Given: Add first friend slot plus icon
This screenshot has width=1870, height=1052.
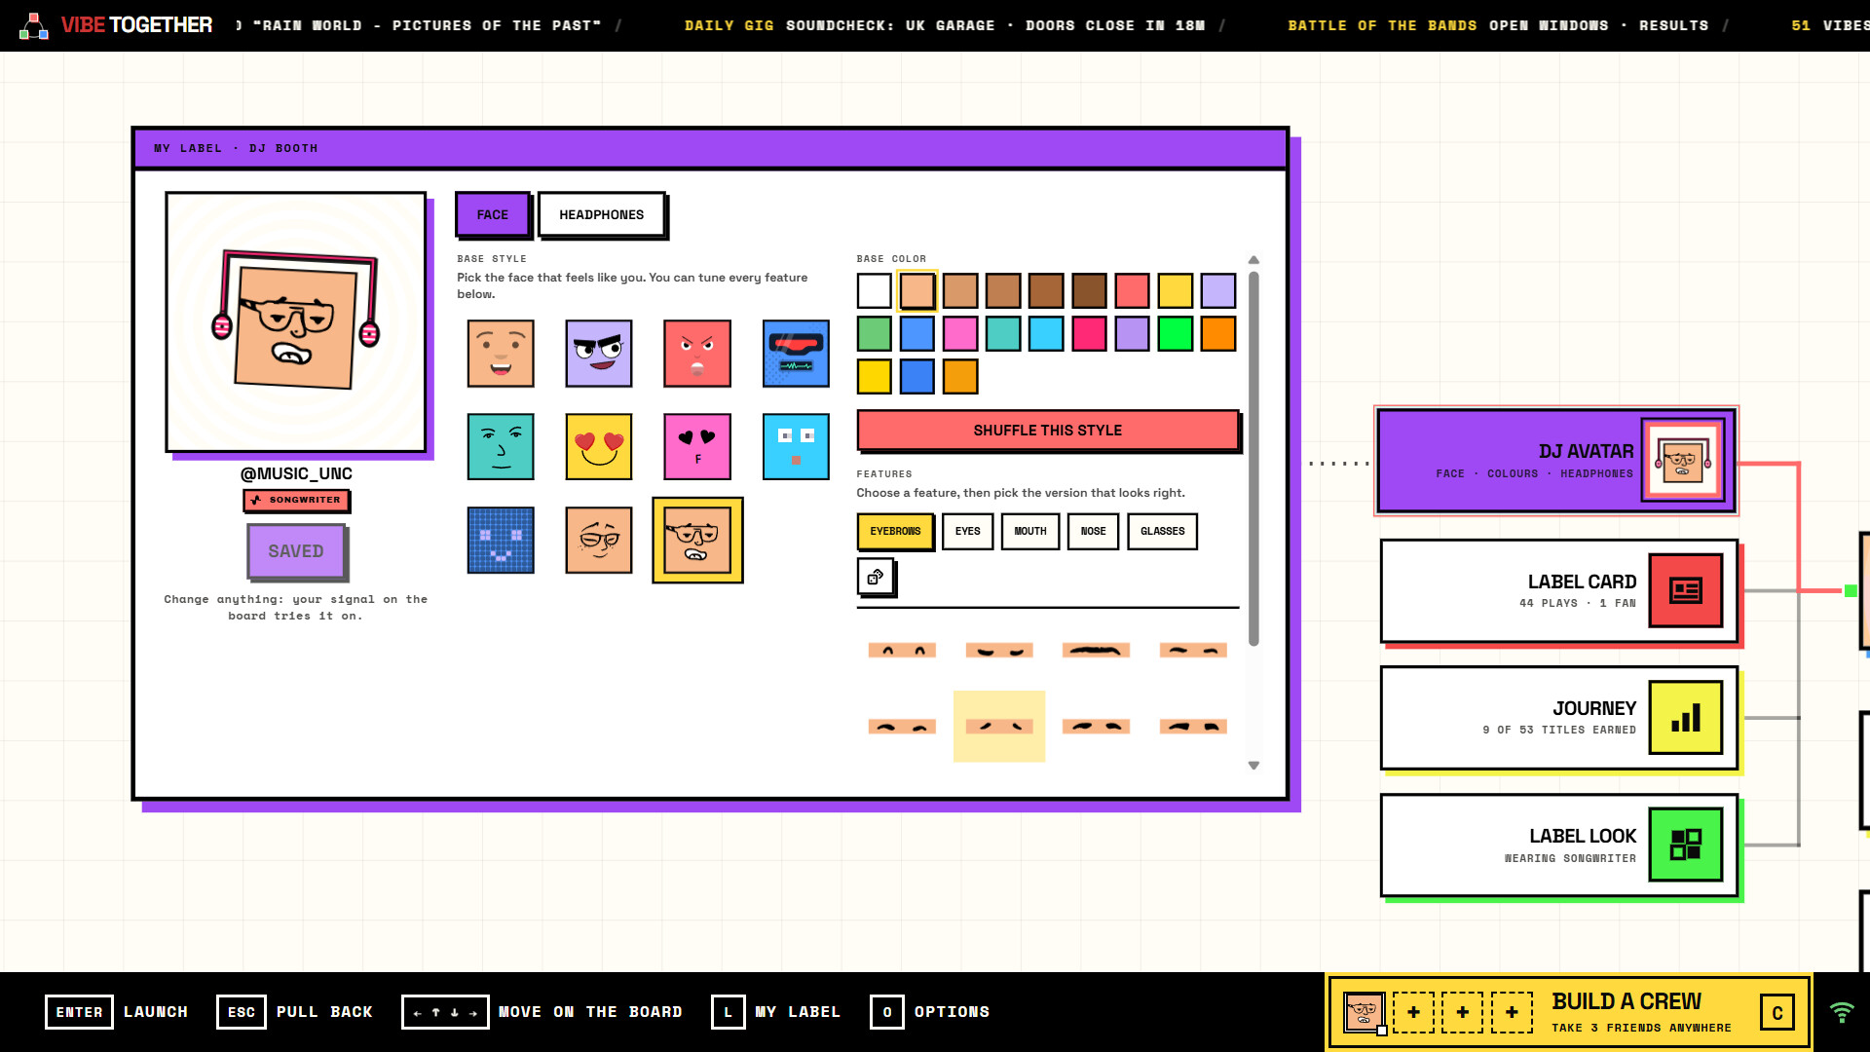Looking at the screenshot, I should (x=1413, y=1012).
